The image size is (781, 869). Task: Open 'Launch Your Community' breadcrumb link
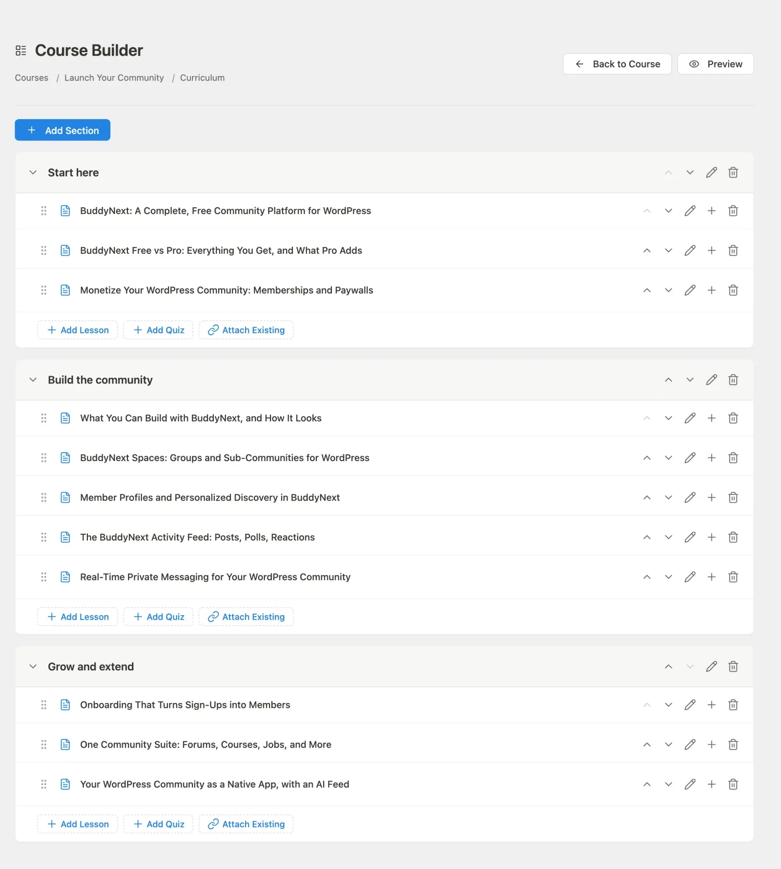pyautogui.click(x=114, y=78)
